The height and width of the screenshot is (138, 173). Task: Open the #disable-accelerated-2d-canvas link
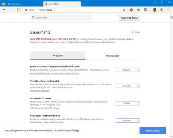coord(45,108)
